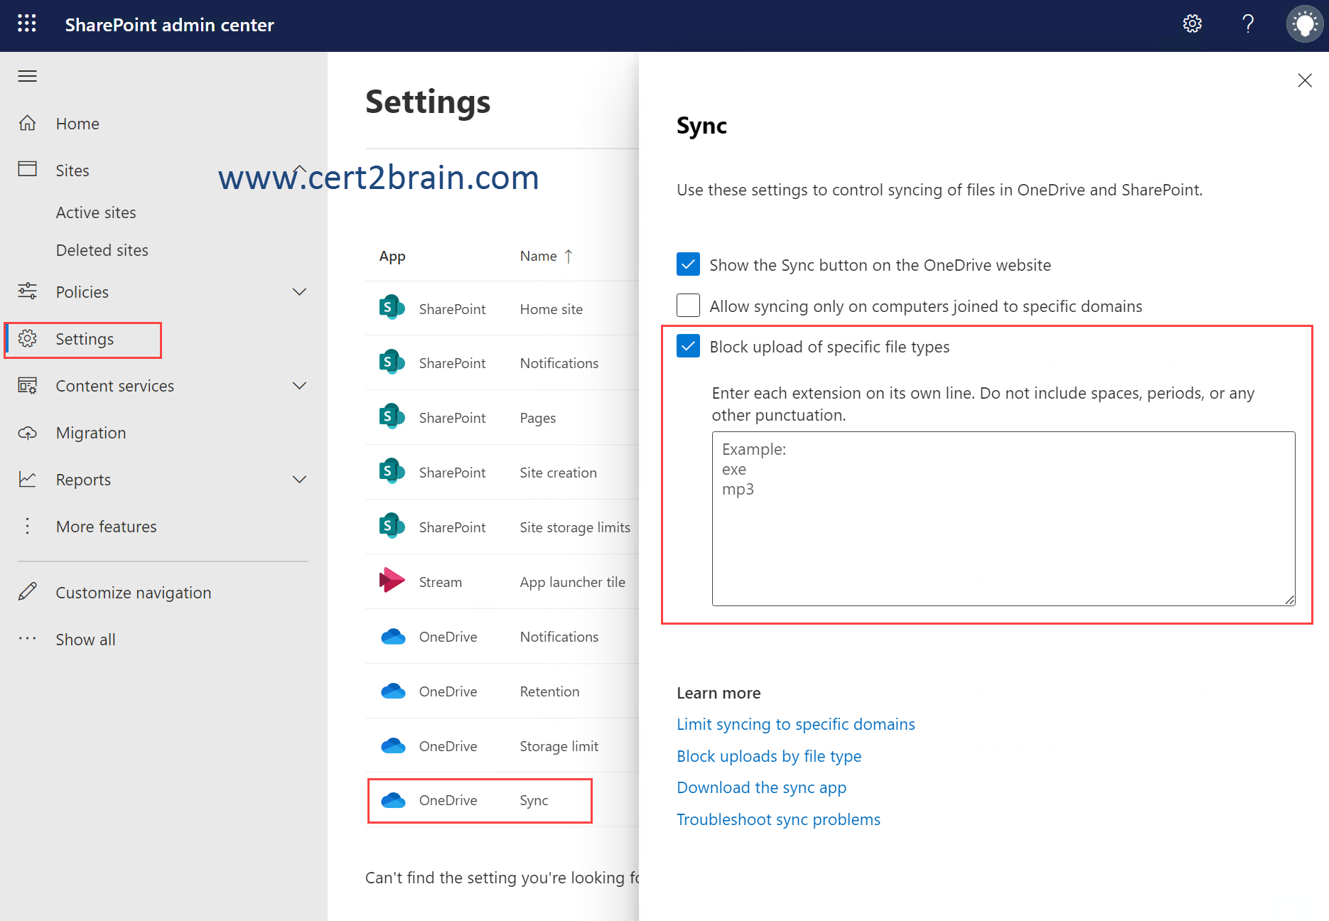Click OneDrive icon in Sync row
The image size is (1329, 921).
pyautogui.click(x=393, y=800)
